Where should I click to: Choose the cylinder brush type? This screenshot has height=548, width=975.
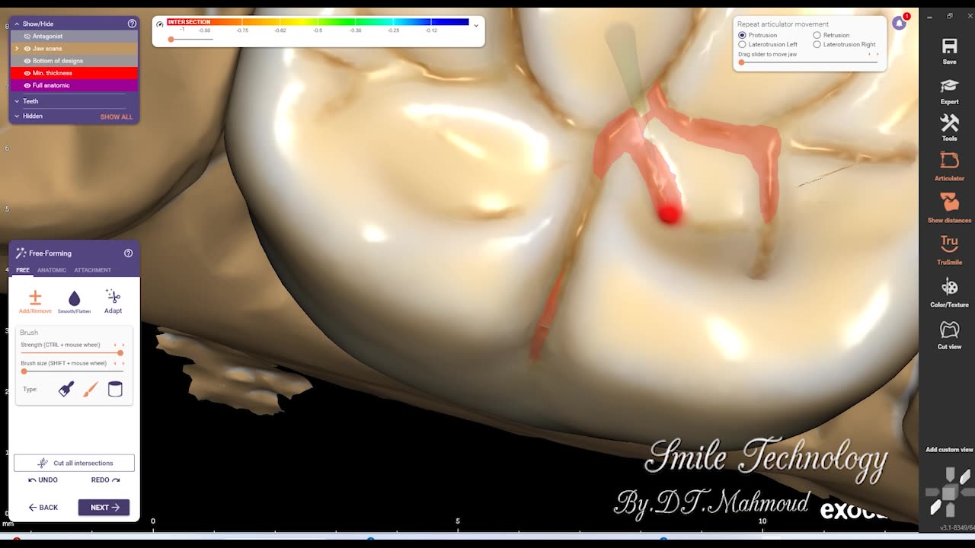tap(115, 389)
